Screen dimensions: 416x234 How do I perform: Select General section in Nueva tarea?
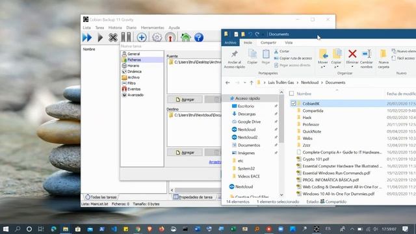pos(133,54)
